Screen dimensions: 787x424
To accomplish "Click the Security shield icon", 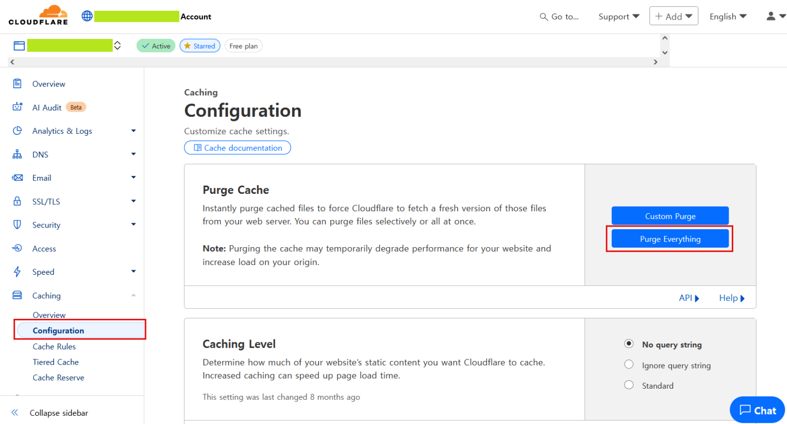I will tap(17, 225).
